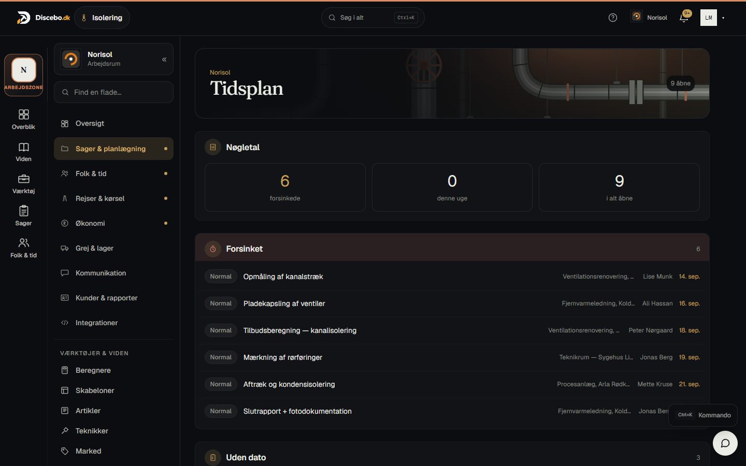Viewport: 746px width, 466px height.
Task: Open Økonomi in the sidebar
Action: tap(113, 223)
